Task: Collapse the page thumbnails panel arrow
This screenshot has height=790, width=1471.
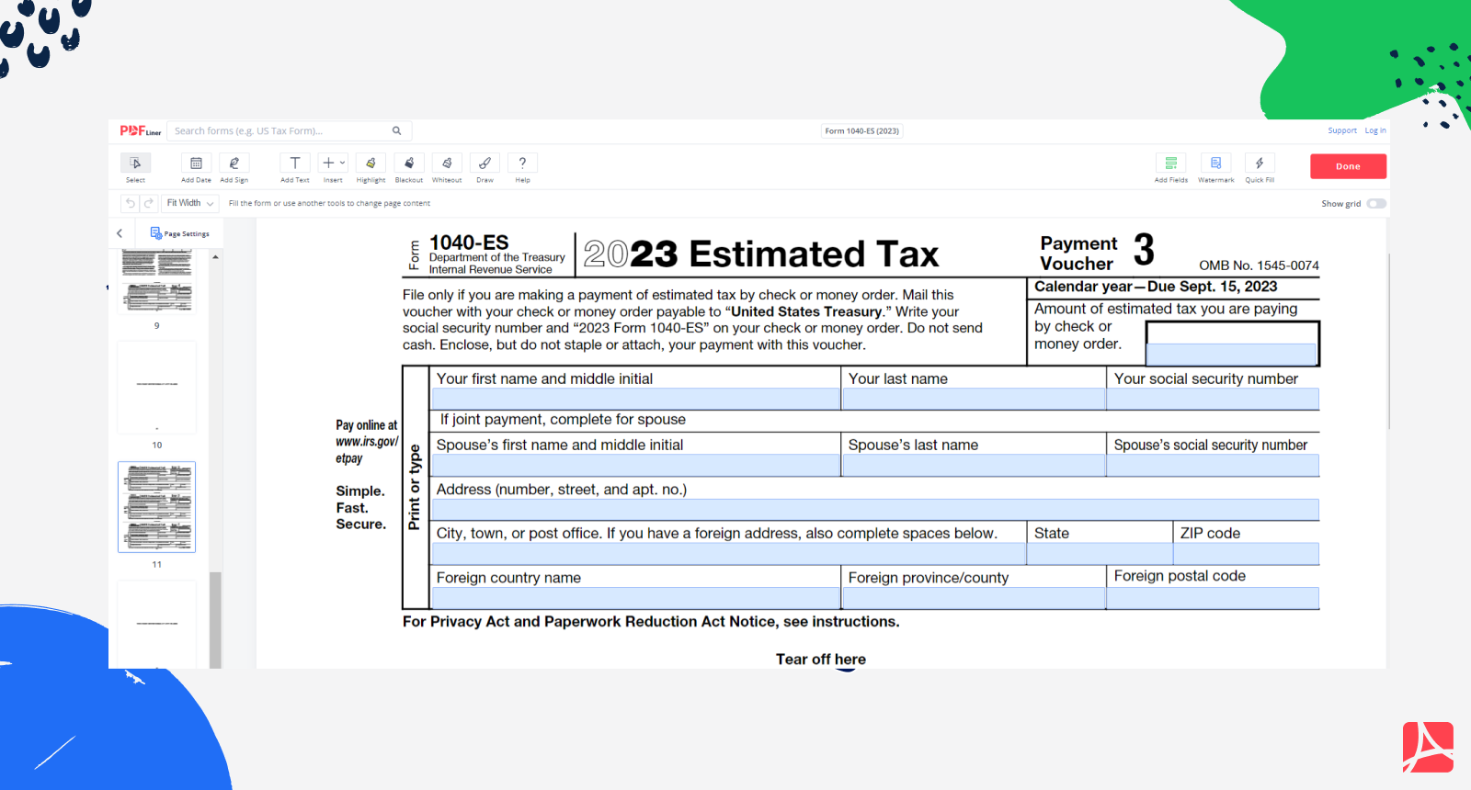Action: tap(120, 233)
